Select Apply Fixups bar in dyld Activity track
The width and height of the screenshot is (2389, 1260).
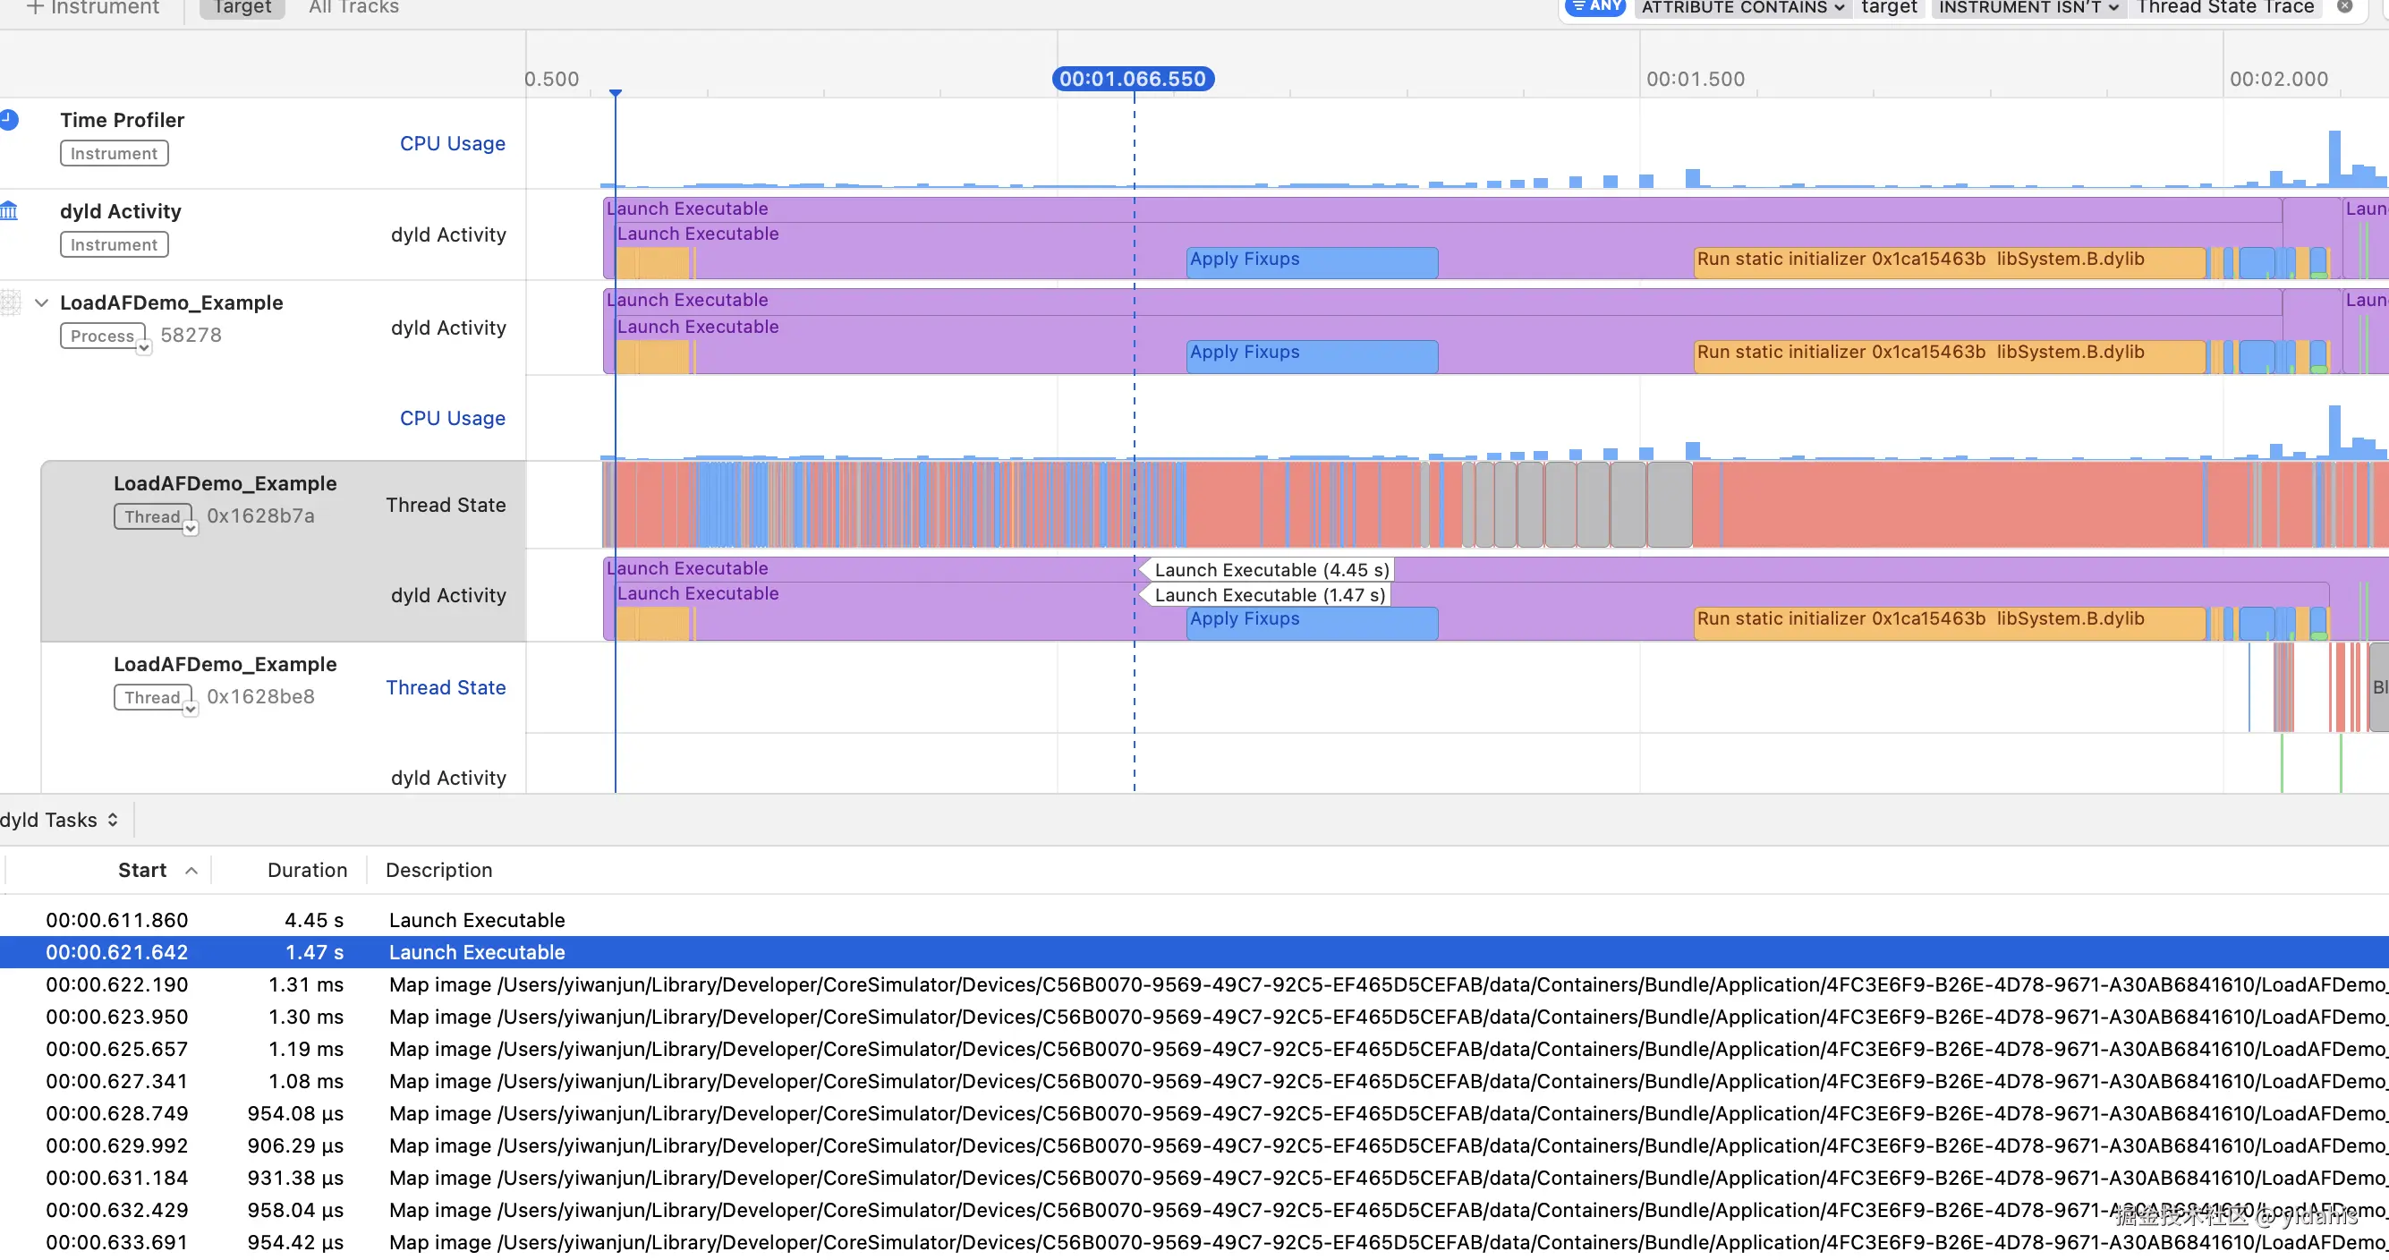click(x=1312, y=260)
